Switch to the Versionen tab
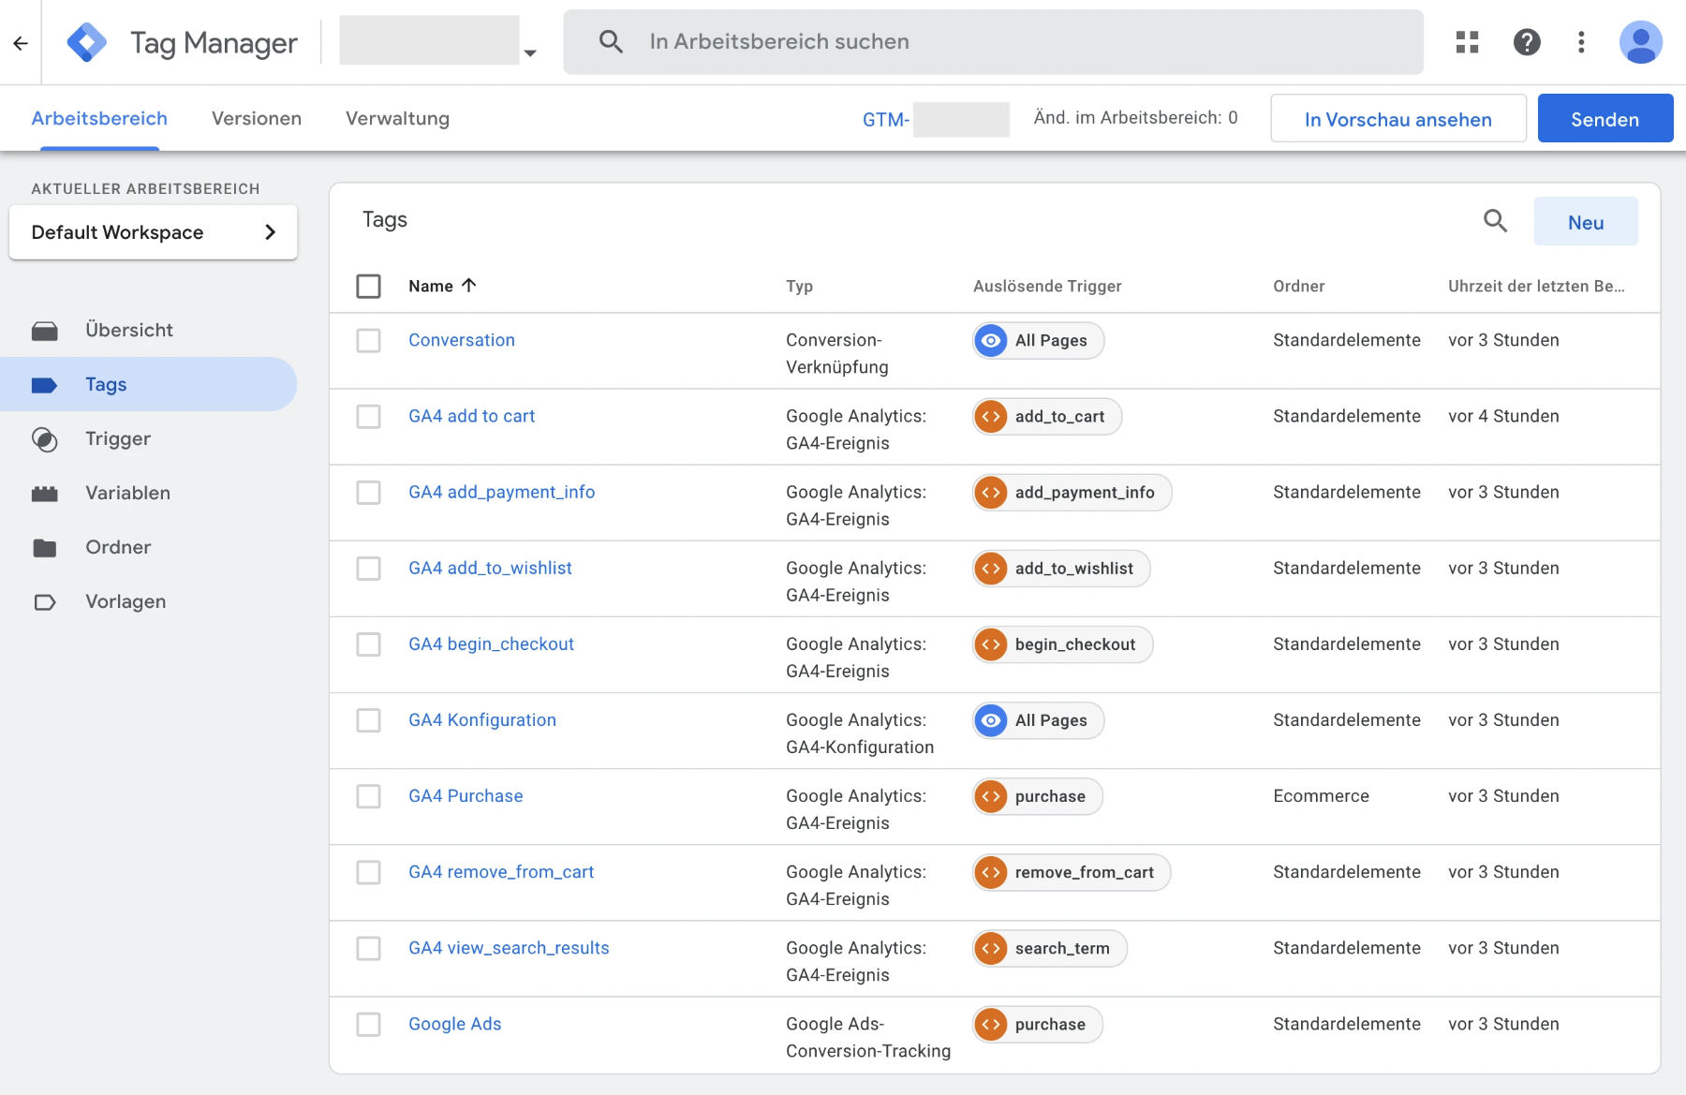 [x=257, y=118]
